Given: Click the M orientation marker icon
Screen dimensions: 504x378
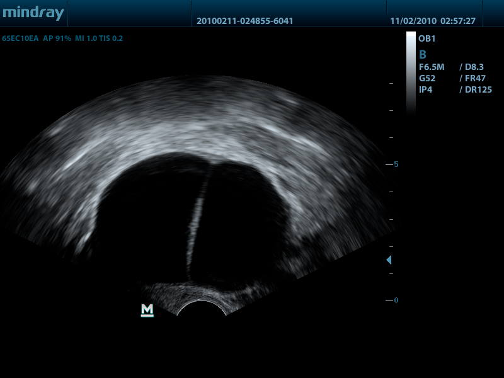Looking at the screenshot, I should pyautogui.click(x=147, y=309).
